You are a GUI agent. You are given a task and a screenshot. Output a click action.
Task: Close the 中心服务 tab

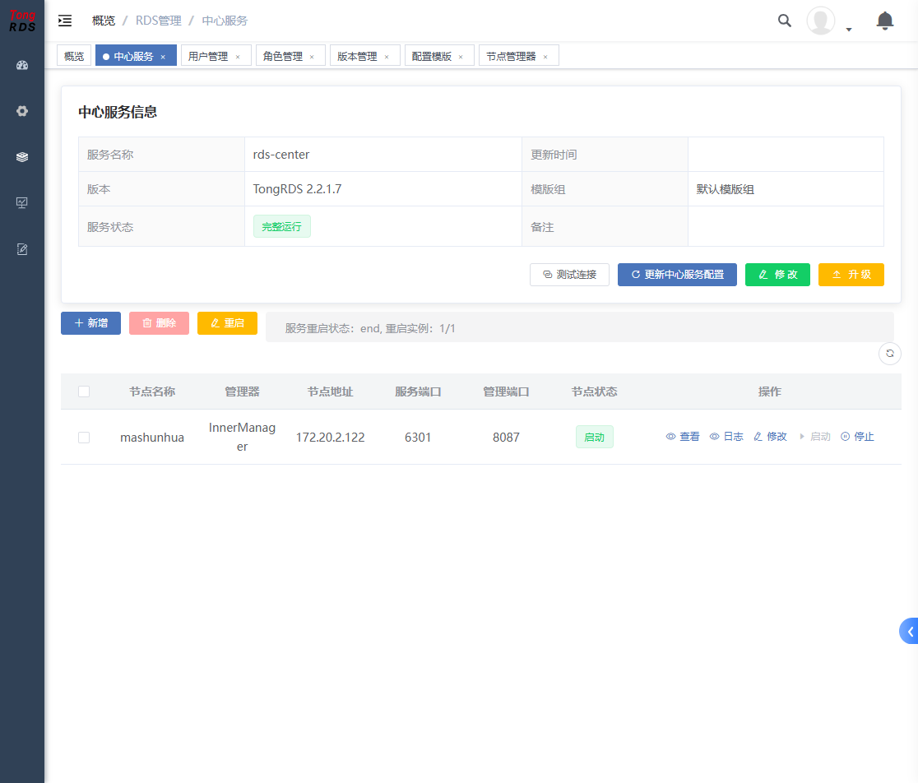[164, 57]
